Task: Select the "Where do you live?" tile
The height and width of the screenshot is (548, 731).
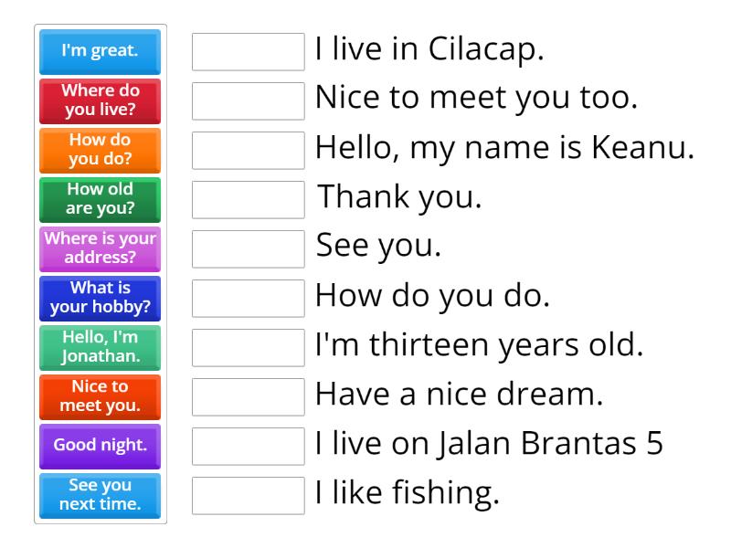Action: [x=100, y=101]
